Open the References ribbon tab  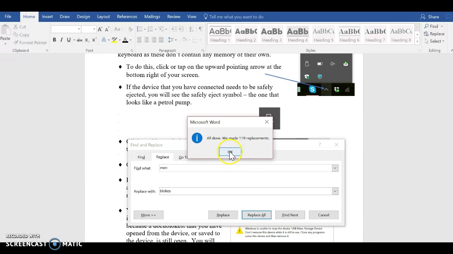tap(127, 17)
